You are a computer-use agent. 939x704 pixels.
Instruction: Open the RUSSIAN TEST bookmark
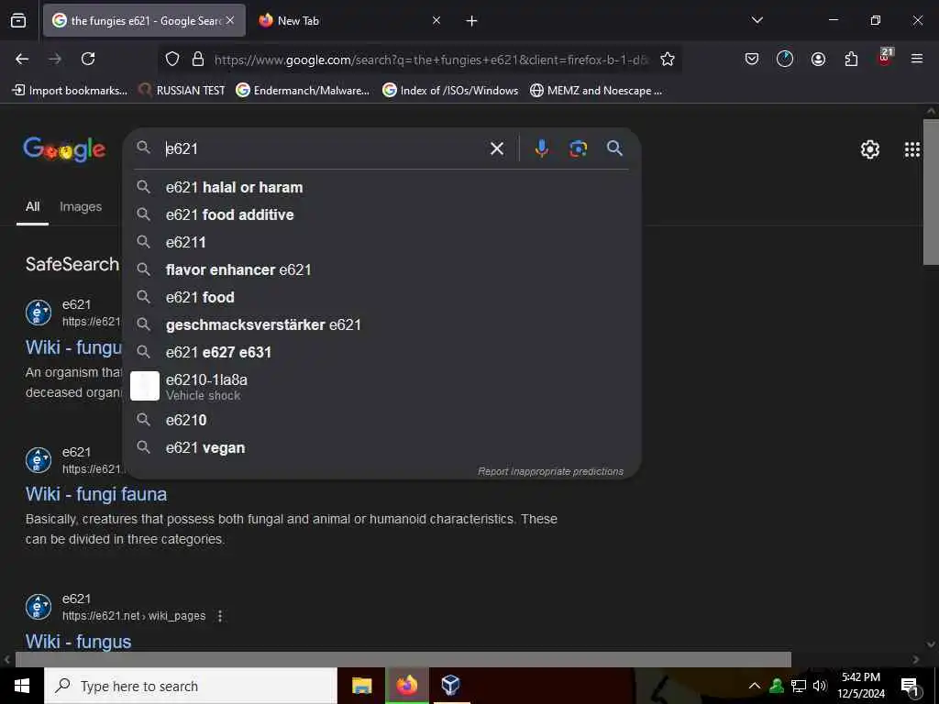182,91
